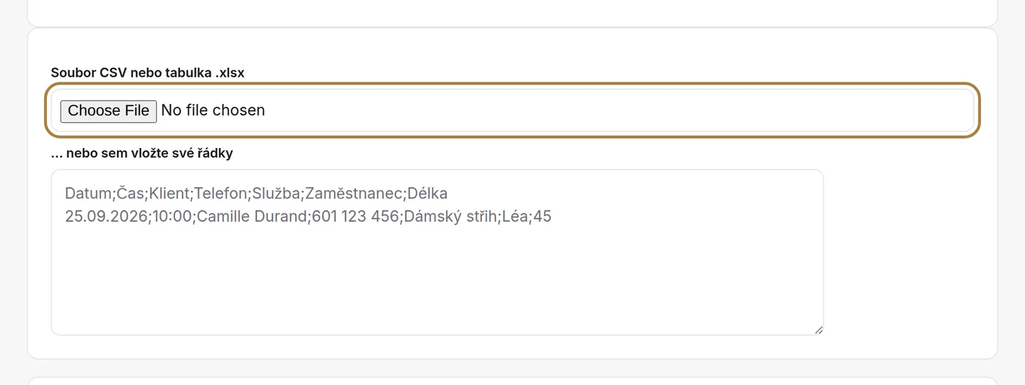Viewport: 1025px width, 385px height.
Task: Click "Camille Durand" in the placeholder row
Action: tap(252, 217)
